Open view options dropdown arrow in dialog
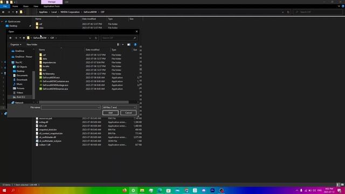Screen dimensions: 345x194 click(123, 45)
